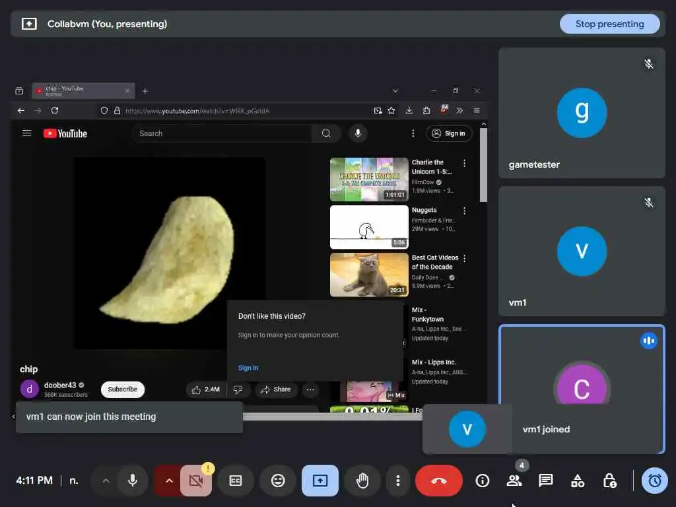Click the dislike thumbs-down button
The width and height of the screenshot is (676, 507).
click(238, 389)
